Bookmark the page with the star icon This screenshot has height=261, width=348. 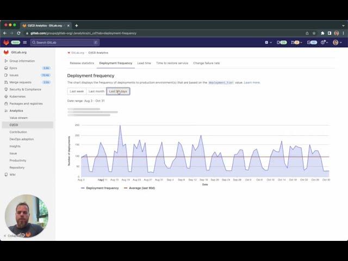coord(314,33)
